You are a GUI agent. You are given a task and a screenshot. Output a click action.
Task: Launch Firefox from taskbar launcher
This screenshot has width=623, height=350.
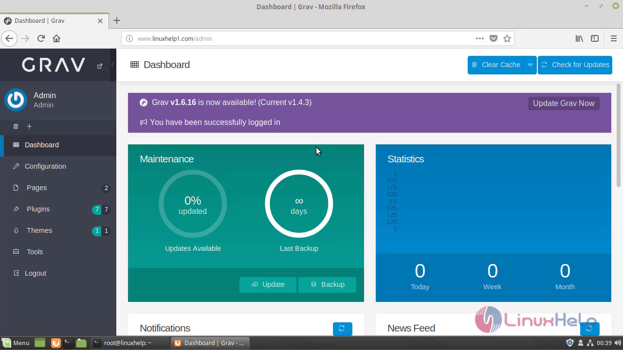point(56,343)
